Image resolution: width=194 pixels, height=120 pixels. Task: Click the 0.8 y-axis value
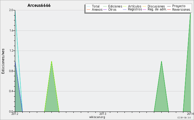11,71
